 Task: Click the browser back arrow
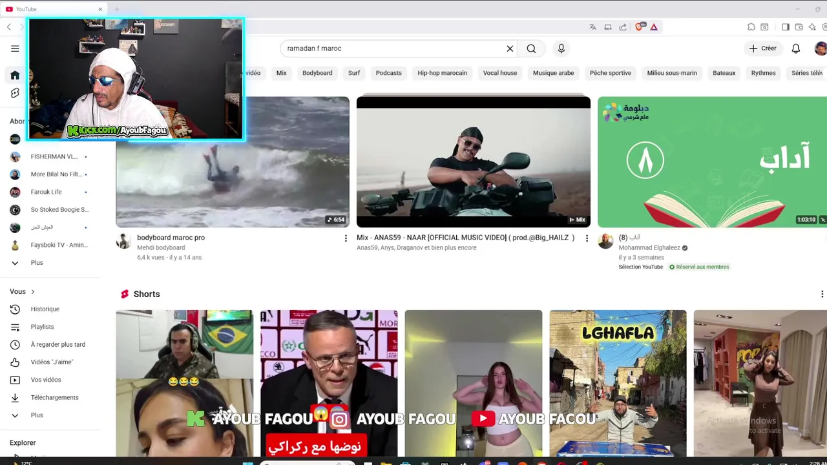(8, 27)
